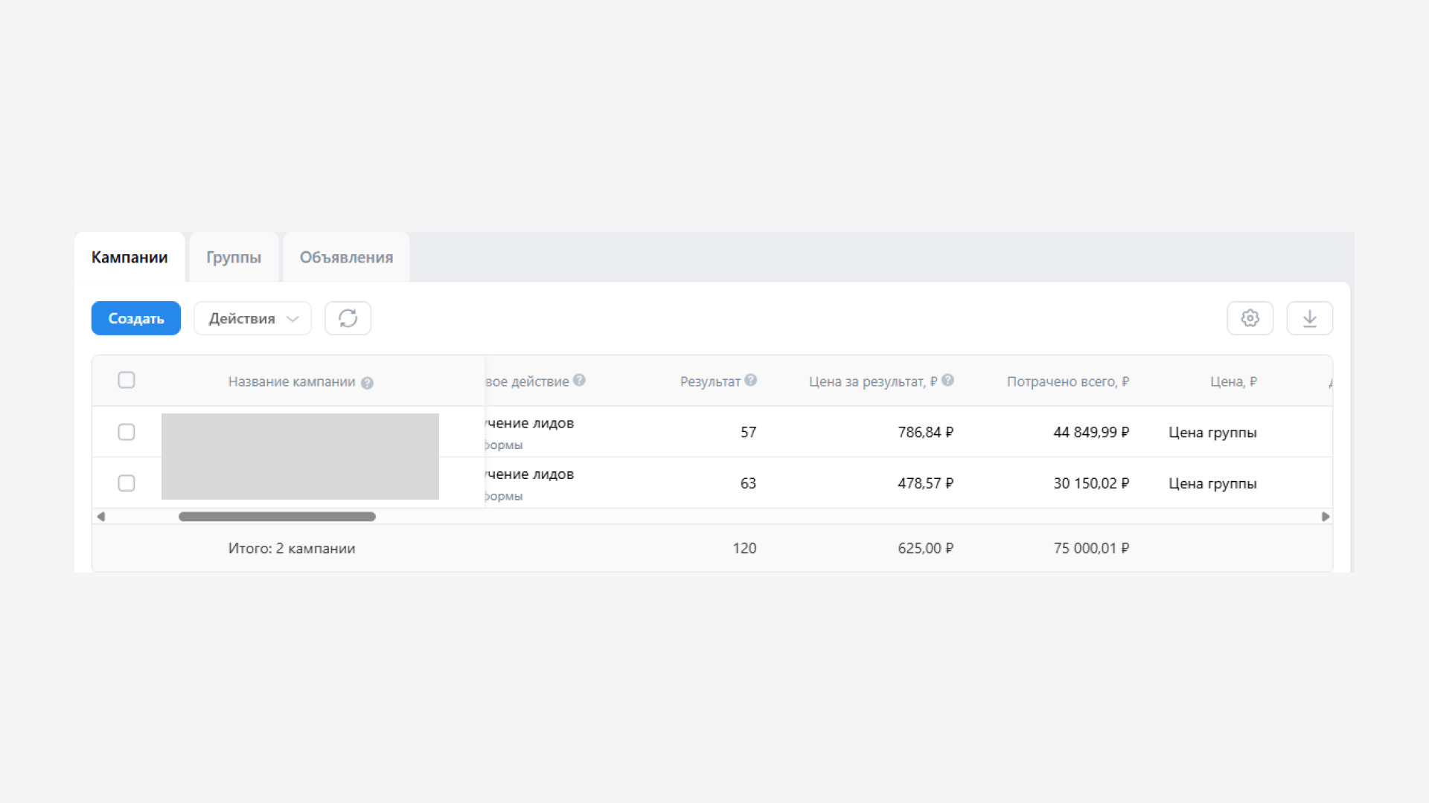Select the Кампании tab

[130, 257]
